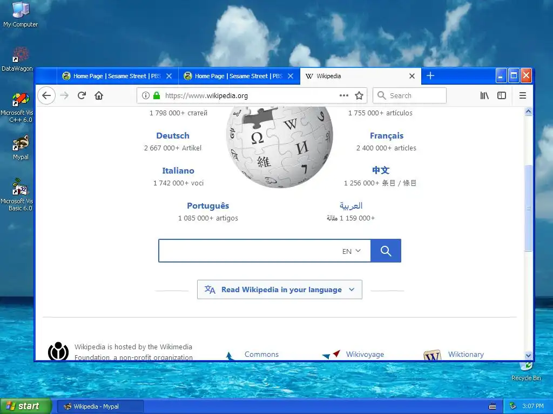Click the browser Search box
Screen dimensions: 553x414
click(409, 95)
